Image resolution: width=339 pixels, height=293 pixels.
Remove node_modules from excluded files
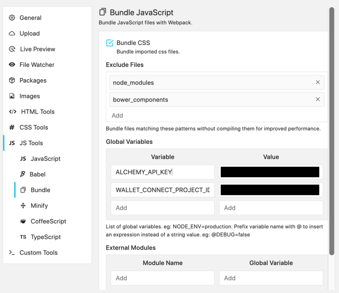tap(318, 82)
